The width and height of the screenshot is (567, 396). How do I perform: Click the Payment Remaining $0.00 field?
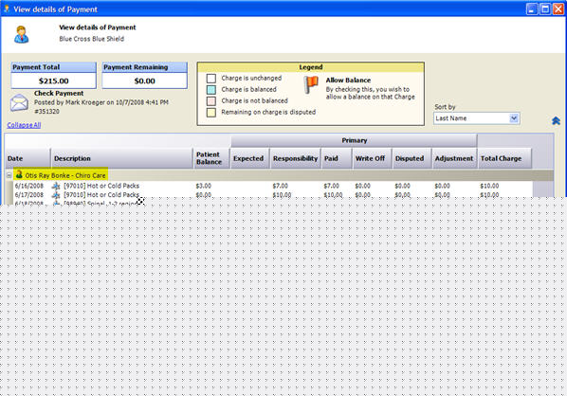[x=145, y=81]
